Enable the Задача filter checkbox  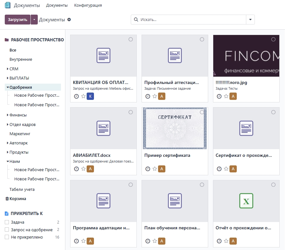click(x=7, y=222)
